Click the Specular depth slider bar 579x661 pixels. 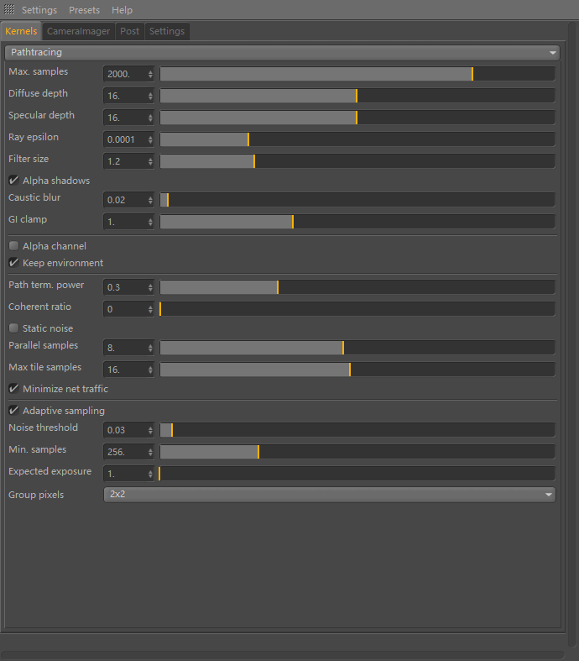click(x=357, y=118)
